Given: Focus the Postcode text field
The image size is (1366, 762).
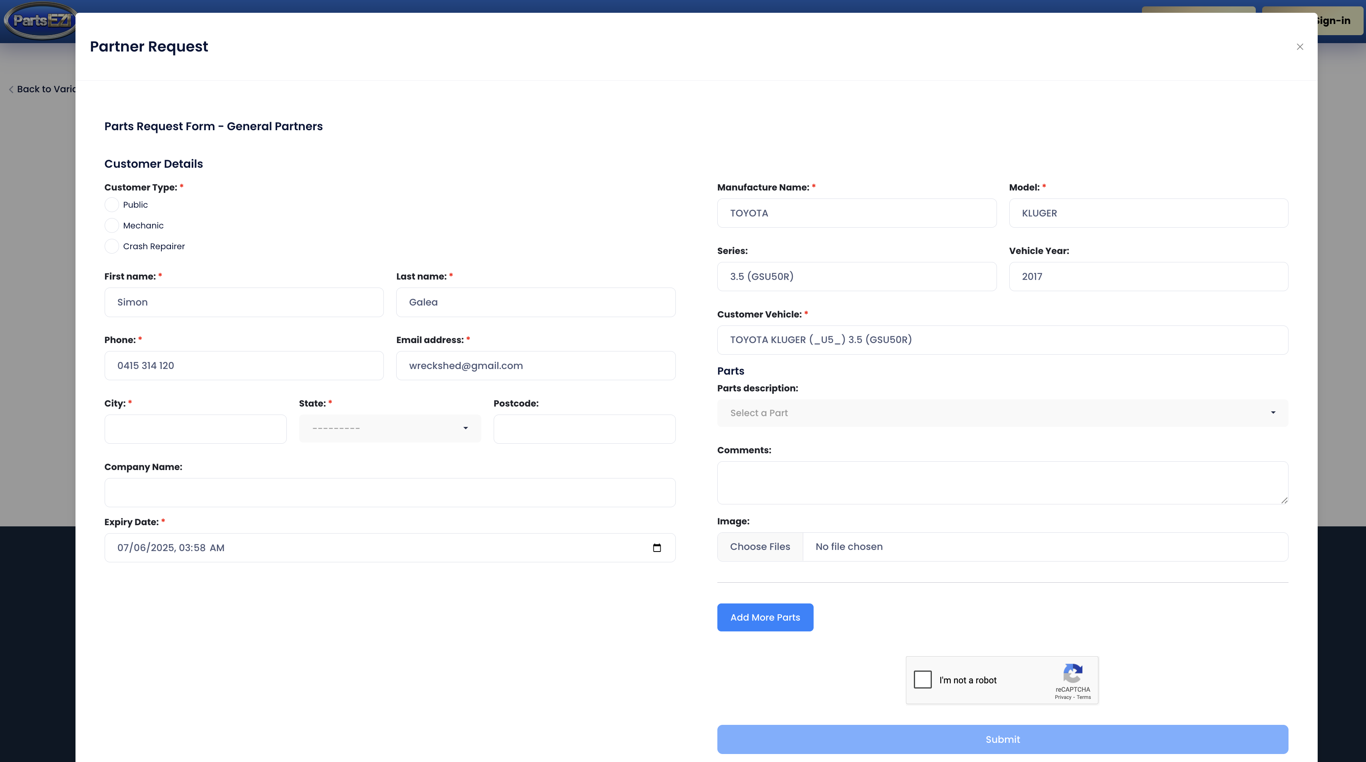Looking at the screenshot, I should [584, 429].
